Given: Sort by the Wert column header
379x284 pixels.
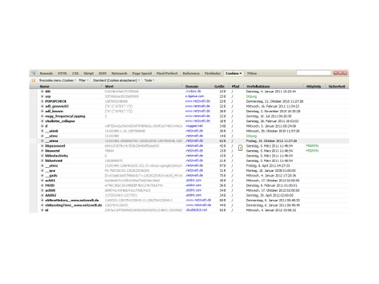Looking at the screenshot, I should point(110,86).
